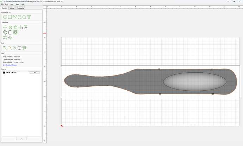Switch to the Design tab
The image size is (243, 146).
[5, 8]
